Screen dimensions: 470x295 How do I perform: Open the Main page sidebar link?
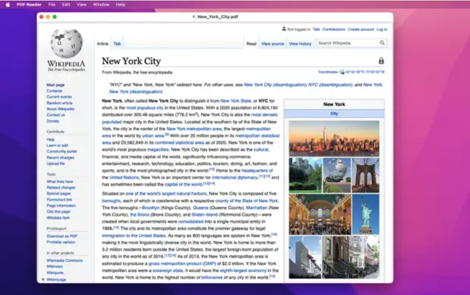coord(55,85)
